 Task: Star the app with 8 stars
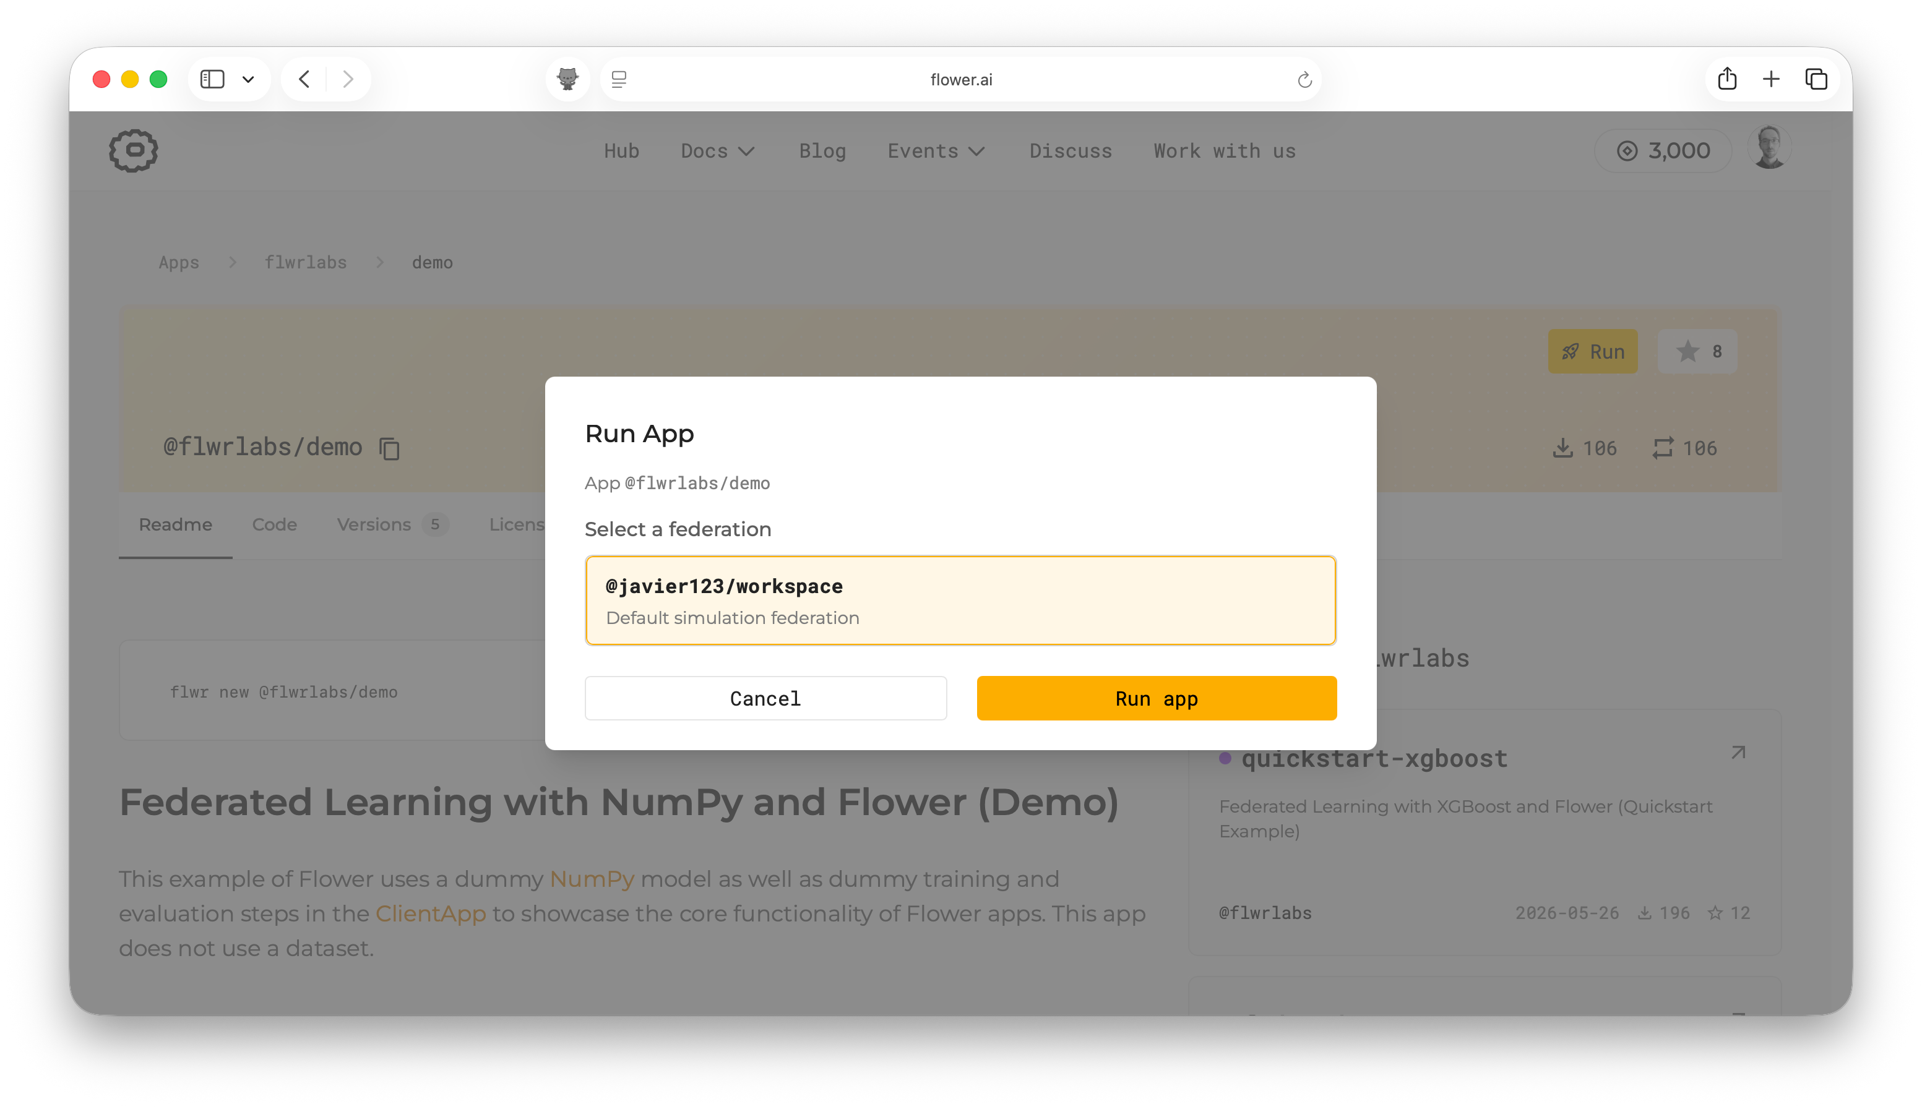(1697, 351)
